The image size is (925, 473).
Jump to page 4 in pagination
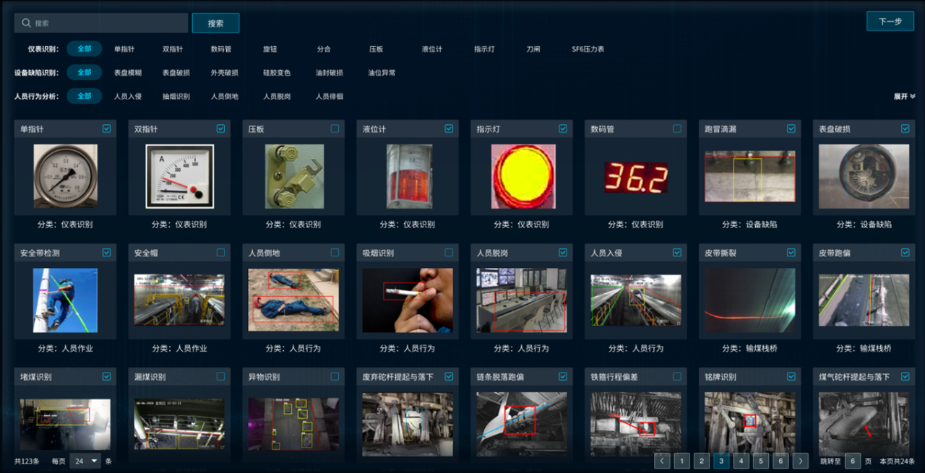(741, 461)
